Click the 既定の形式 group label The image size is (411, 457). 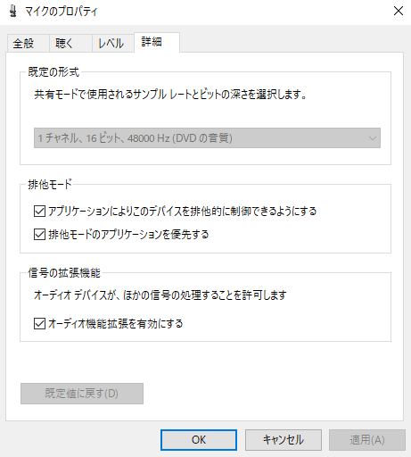coord(53,72)
